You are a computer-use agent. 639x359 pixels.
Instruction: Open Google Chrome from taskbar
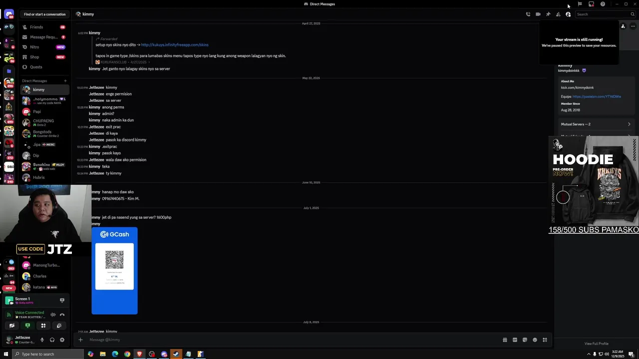coord(127,354)
